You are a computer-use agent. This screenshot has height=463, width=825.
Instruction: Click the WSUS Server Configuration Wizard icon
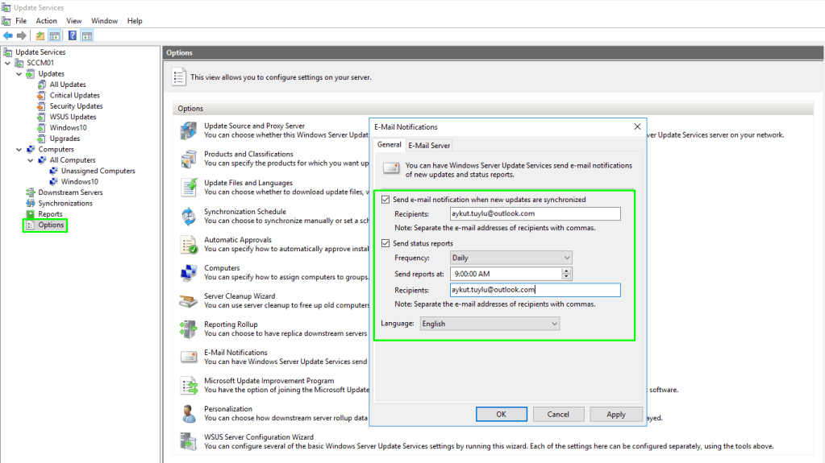tap(189, 442)
